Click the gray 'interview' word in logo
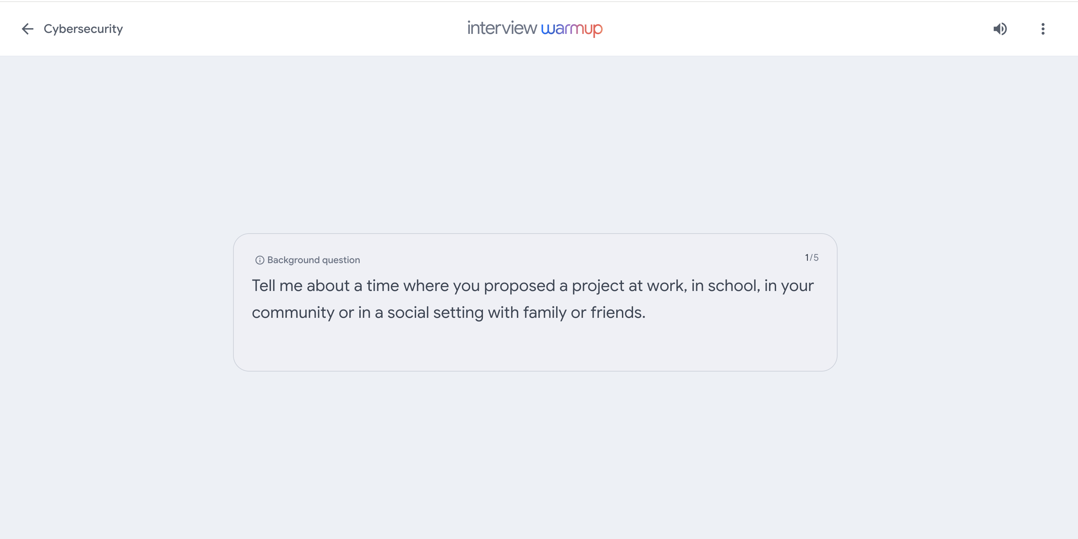This screenshot has width=1078, height=539. [502, 28]
